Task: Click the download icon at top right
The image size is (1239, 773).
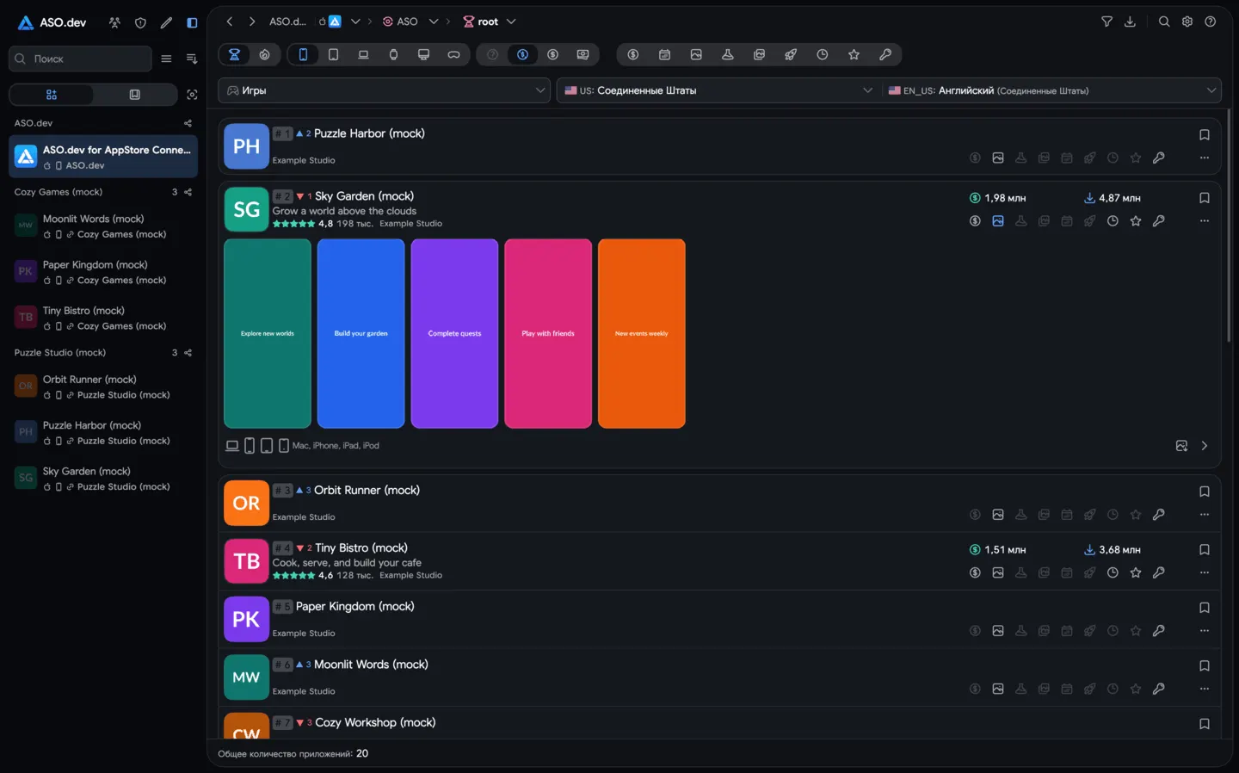Action: point(1130,22)
